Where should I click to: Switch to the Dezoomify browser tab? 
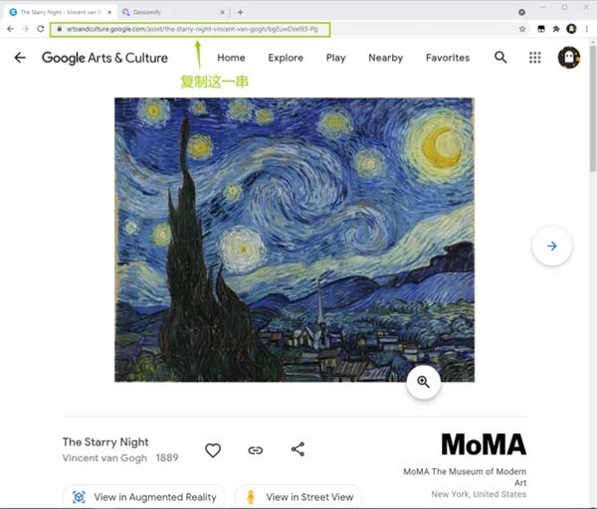point(173,12)
